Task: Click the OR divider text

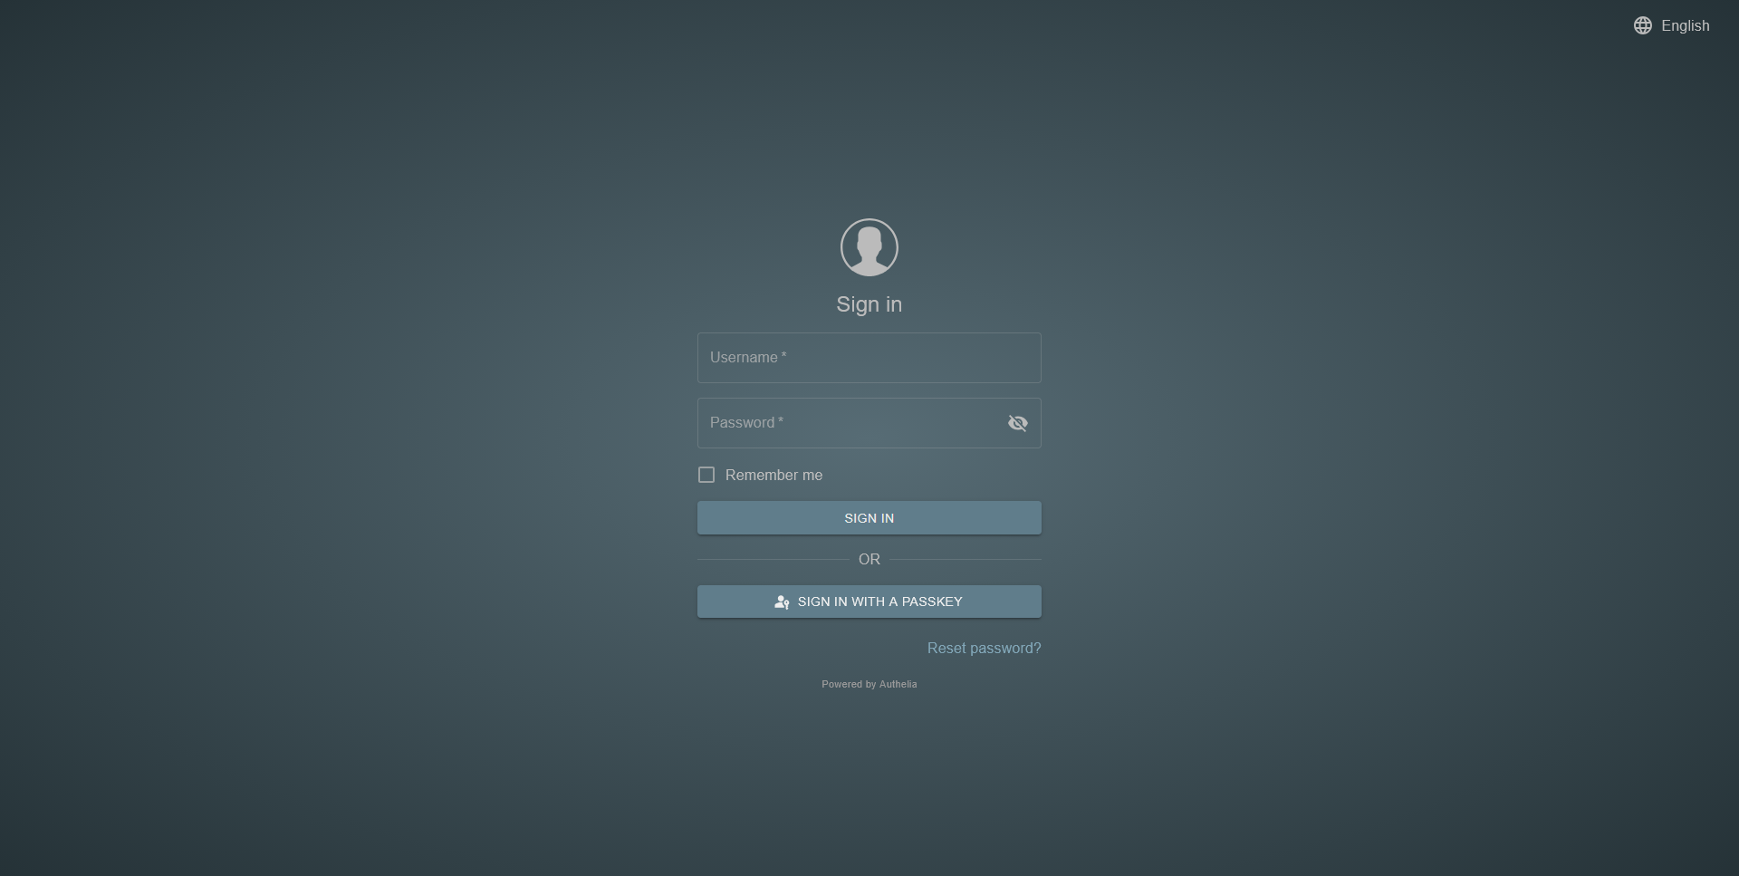Action: click(869, 560)
